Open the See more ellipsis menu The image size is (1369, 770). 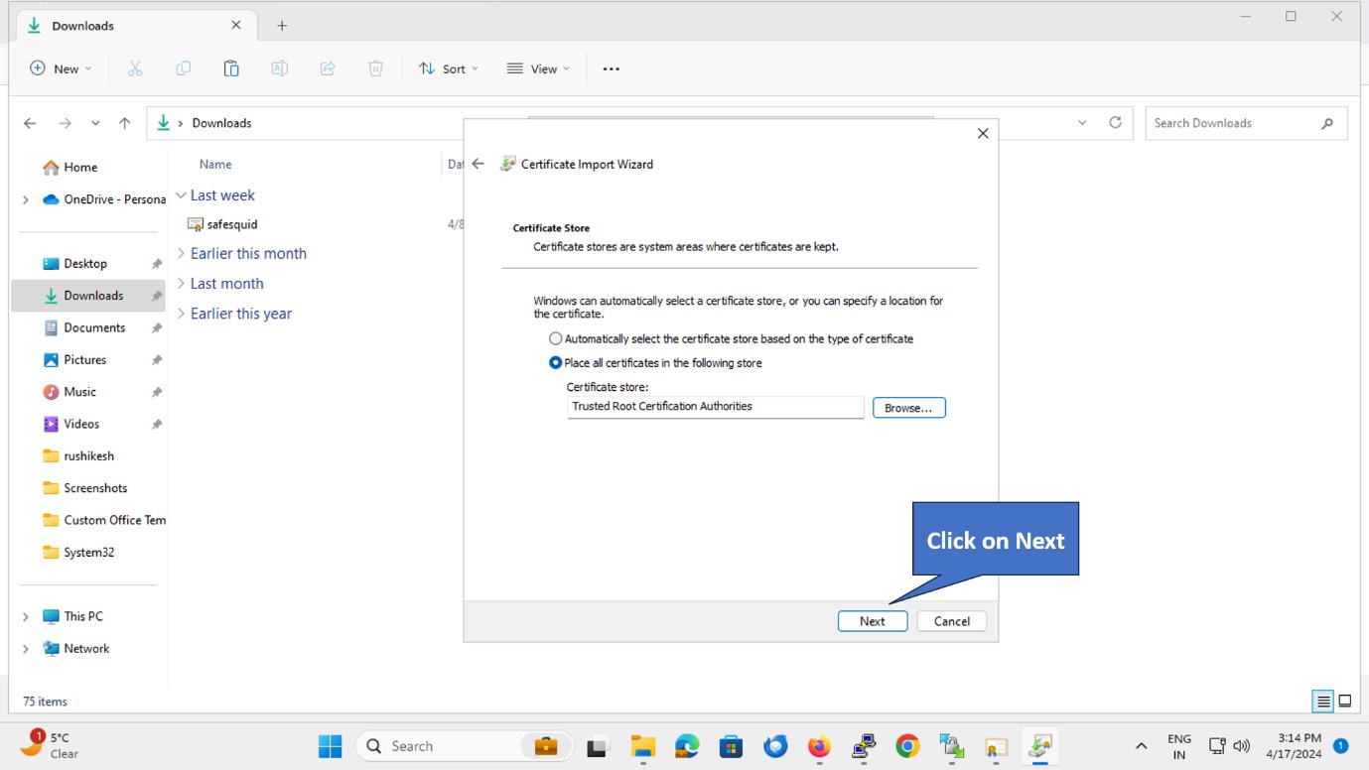click(611, 68)
